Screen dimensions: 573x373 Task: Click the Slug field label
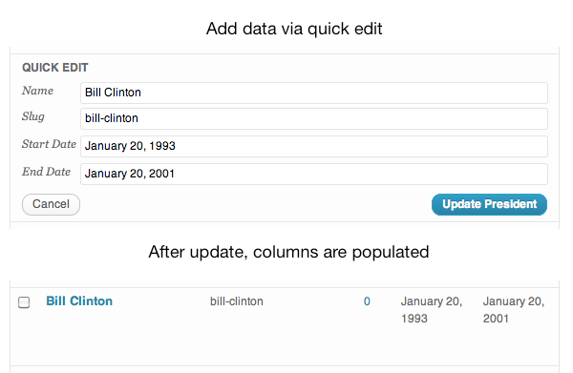point(33,116)
